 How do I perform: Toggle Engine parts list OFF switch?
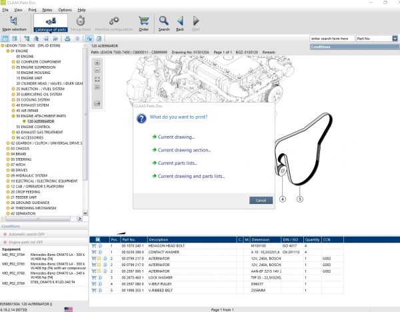(x=27, y=243)
